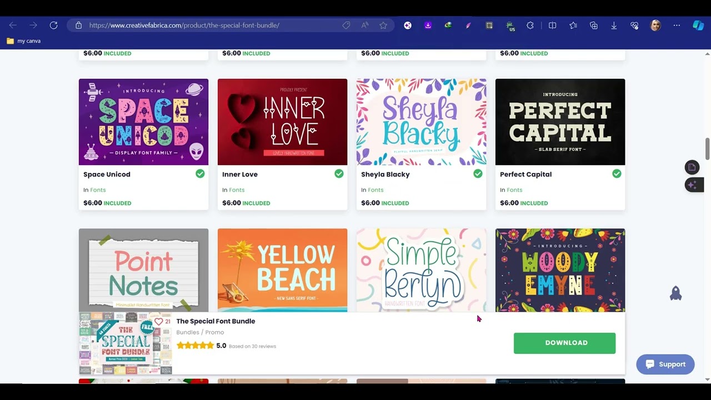Click the 'Space Unicod' product title

(x=107, y=174)
